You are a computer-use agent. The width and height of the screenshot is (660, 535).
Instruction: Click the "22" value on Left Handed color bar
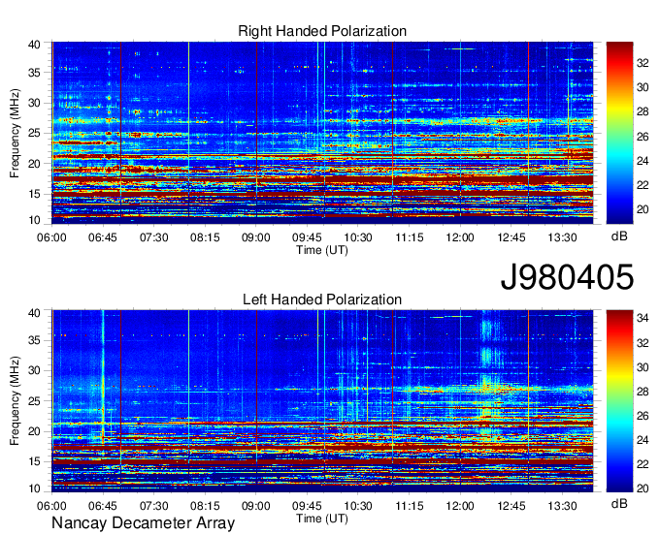pos(643,464)
